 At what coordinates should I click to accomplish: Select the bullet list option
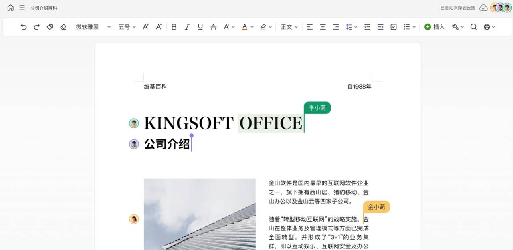406,26
